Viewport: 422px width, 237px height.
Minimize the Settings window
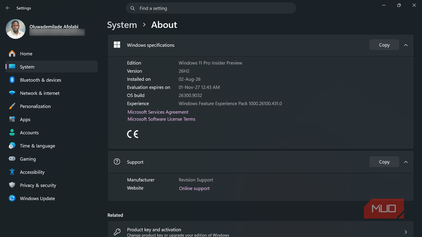[384, 5]
